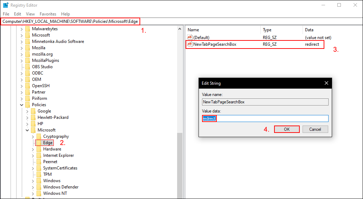Screen dimensions: 363x199
Task: Select the OEM folder icon
Action: point(28,79)
